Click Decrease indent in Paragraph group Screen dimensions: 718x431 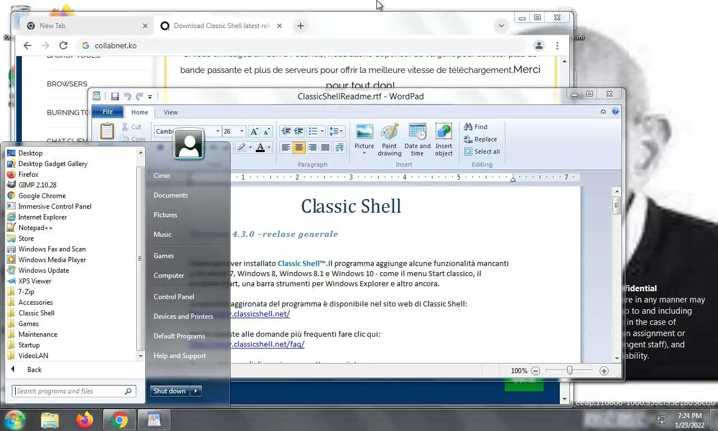286,131
